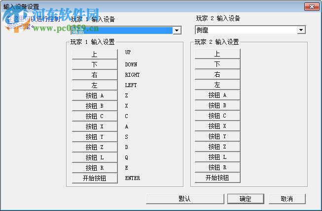Click the RIGHT key mapping text
Viewport: 322px width, 211px height.
(x=132, y=75)
